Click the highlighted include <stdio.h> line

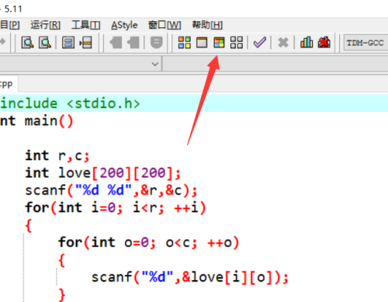click(194, 103)
